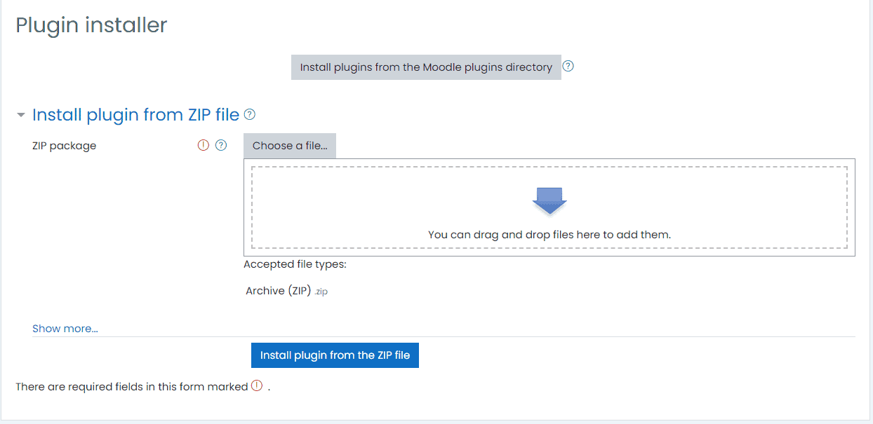
Task: Click the red required icon beside ZIP package
Action: pos(204,146)
